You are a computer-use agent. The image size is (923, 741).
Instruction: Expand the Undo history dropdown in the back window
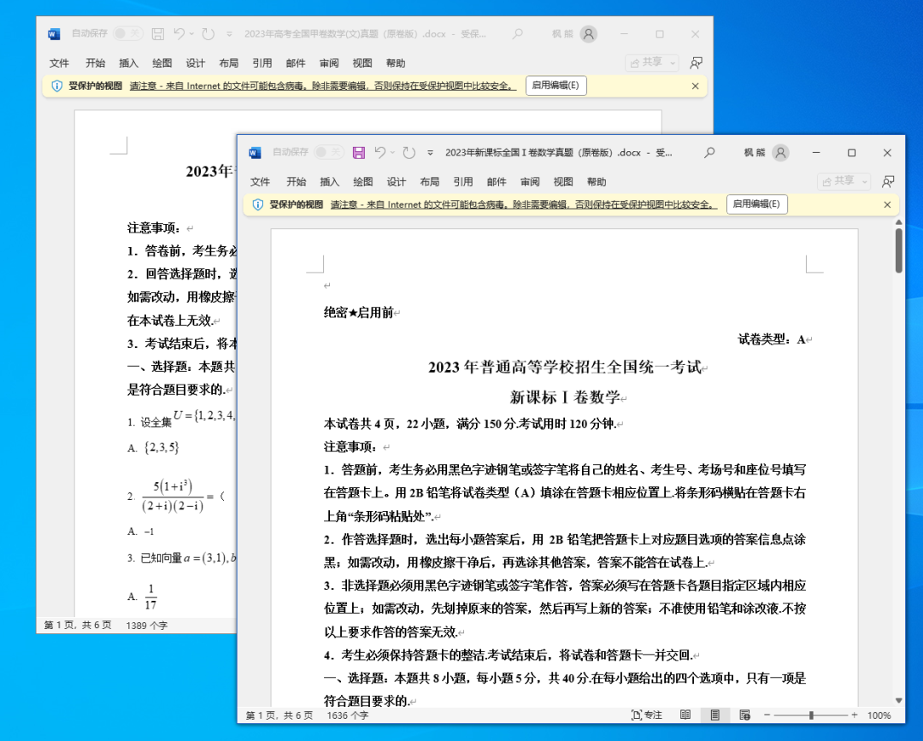[191, 33]
